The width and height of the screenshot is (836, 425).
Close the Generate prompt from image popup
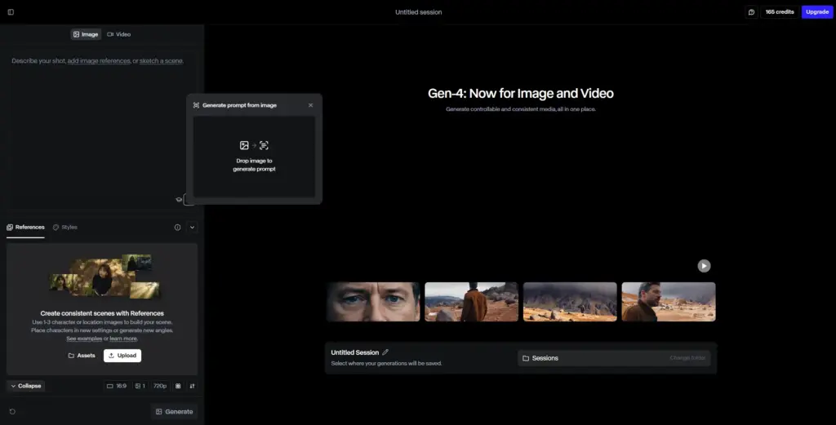point(311,105)
